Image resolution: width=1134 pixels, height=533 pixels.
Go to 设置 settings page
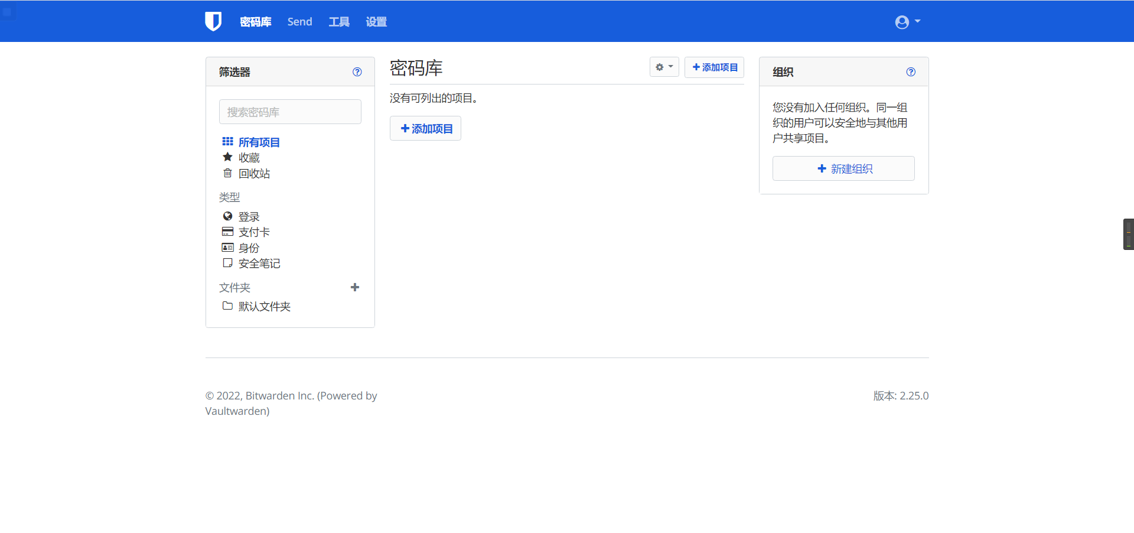coord(376,22)
